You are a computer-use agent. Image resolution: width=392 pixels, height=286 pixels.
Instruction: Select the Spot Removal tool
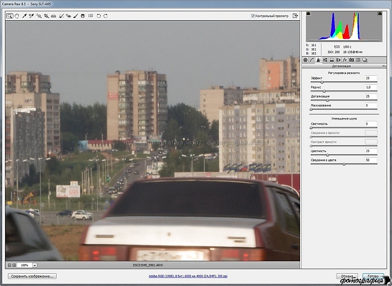pyautogui.click(x=61, y=16)
